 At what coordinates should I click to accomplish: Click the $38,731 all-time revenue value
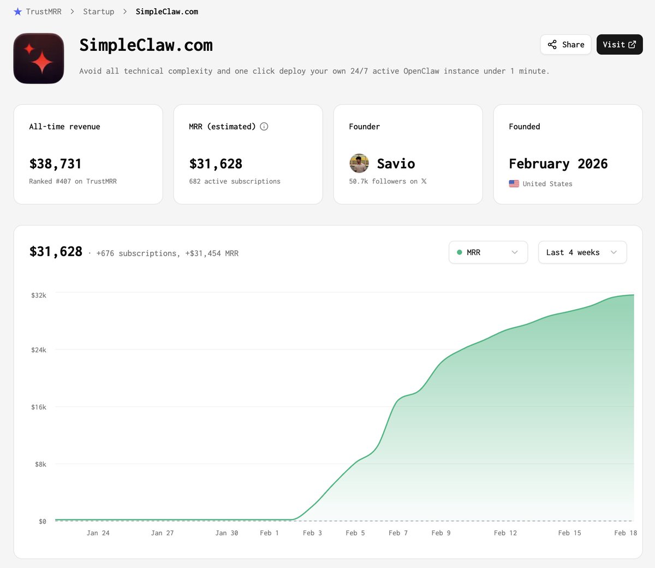(x=55, y=164)
